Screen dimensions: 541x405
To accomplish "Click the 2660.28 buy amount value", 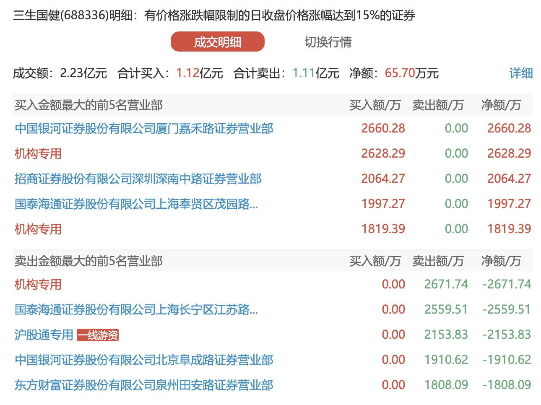I will pyautogui.click(x=383, y=128).
